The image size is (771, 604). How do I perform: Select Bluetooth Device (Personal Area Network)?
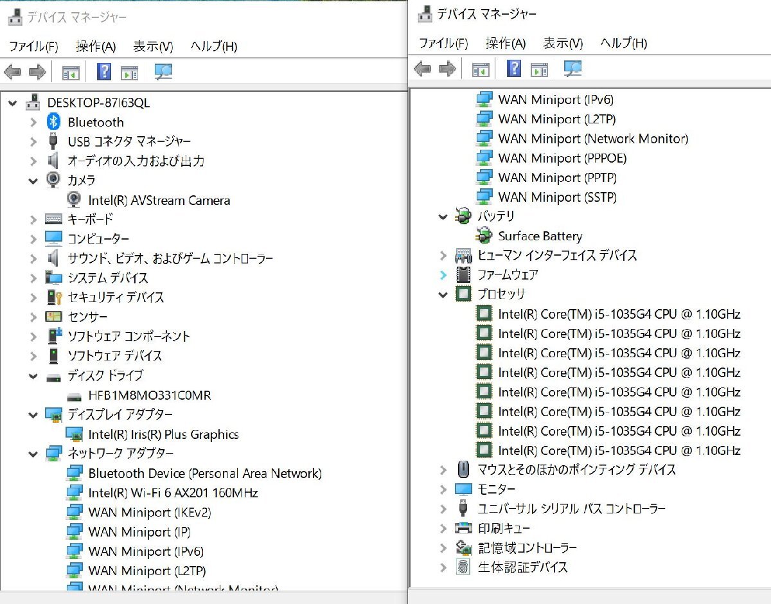pyautogui.click(x=205, y=474)
